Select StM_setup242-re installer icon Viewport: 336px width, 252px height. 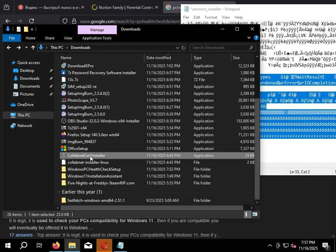[63, 87]
